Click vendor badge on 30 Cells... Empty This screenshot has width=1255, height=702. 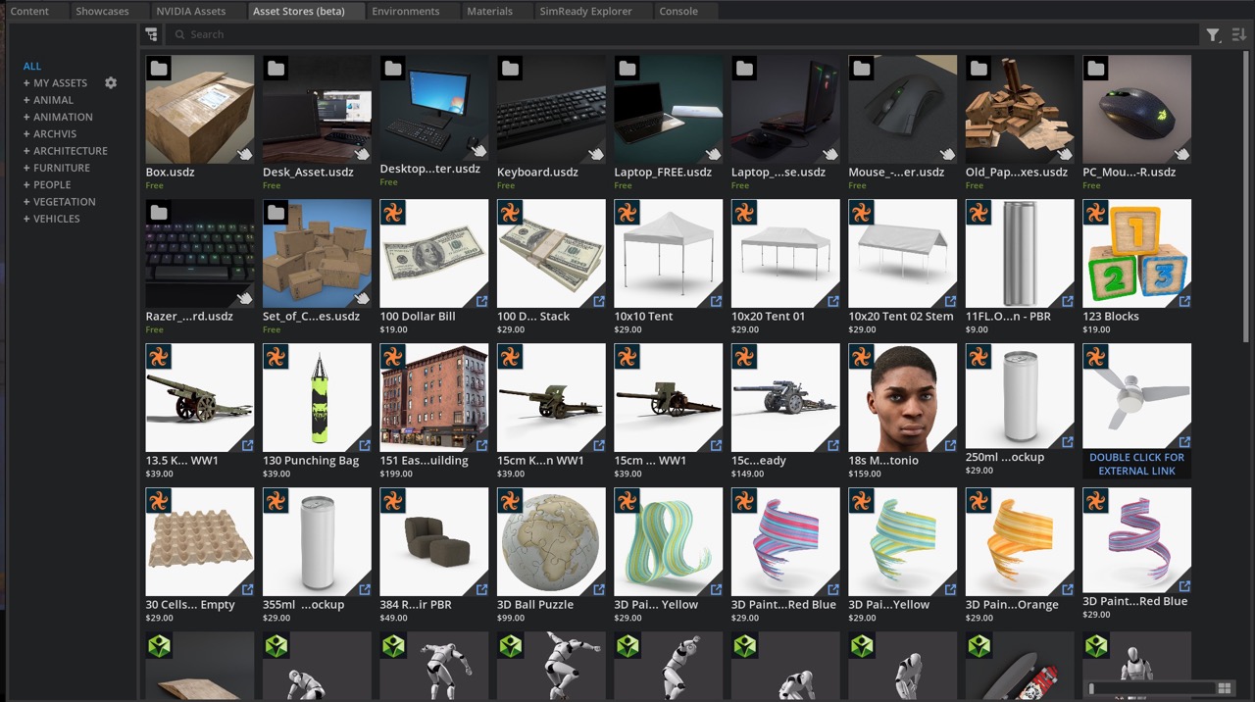click(x=159, y=501)
